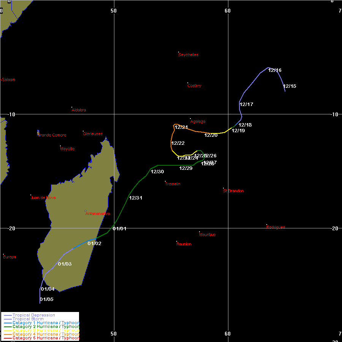Click the 12/20 track date label

point(211,135)
